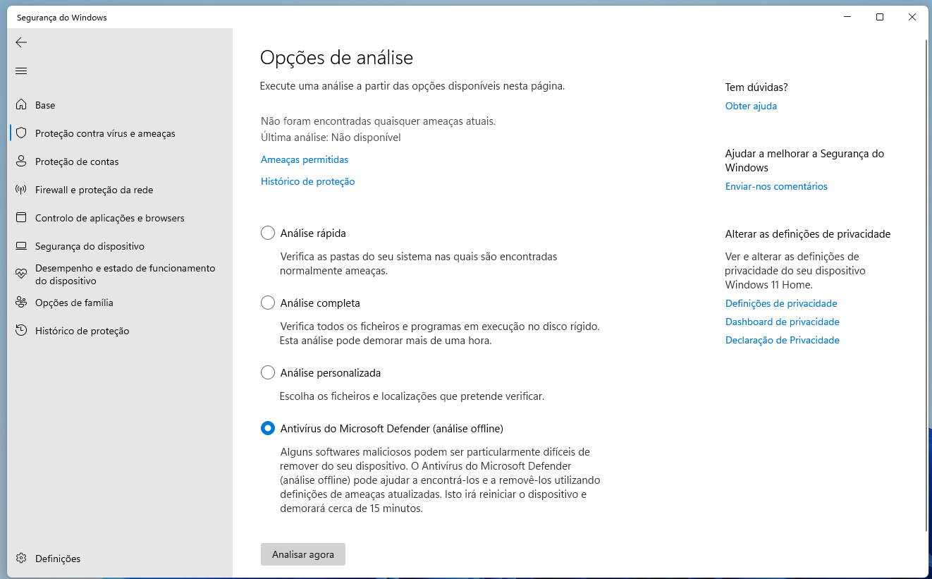
Task: Toggle the hamburger navigation menu icon
Action: pos(21,71)
